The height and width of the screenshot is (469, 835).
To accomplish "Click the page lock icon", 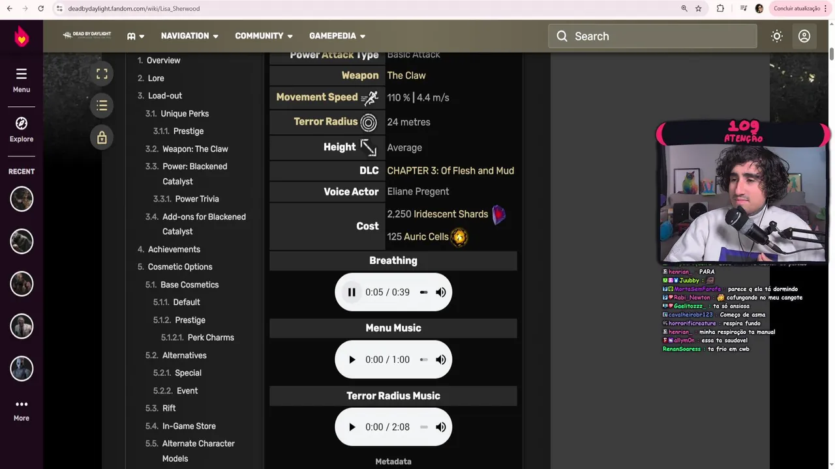I will pyautogui.click(x=102, y=137).
